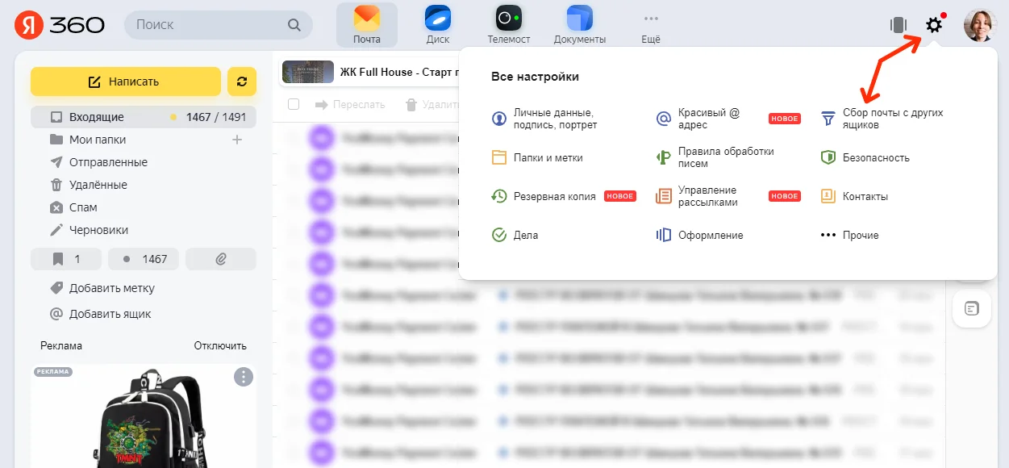Open Сбор почты с других ящиков
The width and height of the screenshot is (1009, 468).
pos(882,119)
